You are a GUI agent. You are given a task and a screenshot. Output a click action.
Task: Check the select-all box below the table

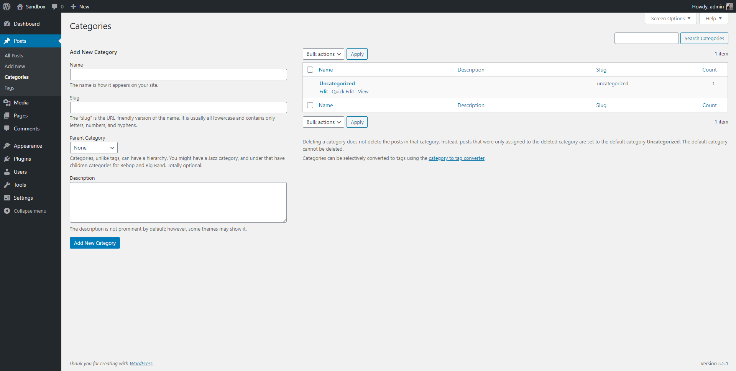(310, 105)
